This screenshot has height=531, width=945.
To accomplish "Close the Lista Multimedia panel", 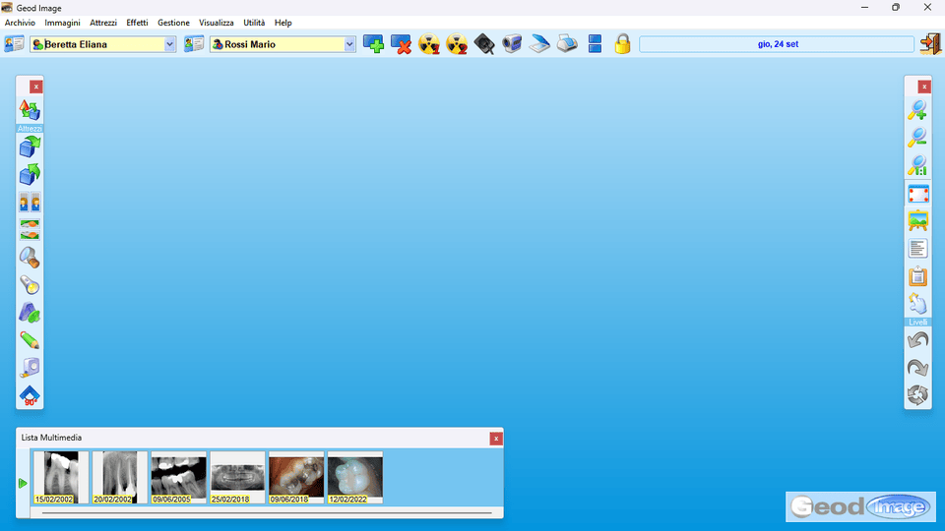I will click(x=496, y=439).
